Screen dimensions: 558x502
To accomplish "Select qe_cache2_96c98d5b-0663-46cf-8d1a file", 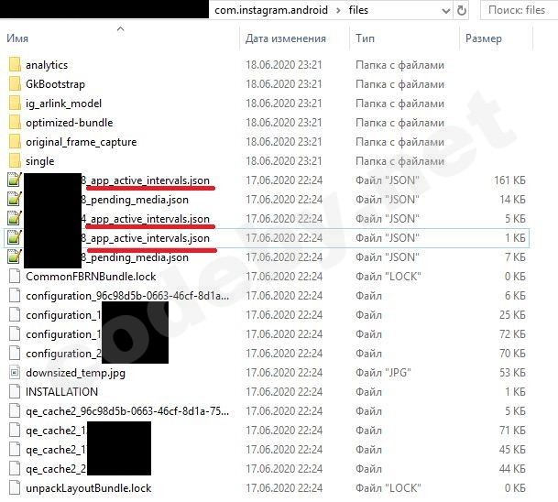I will [x=127, y=411].
